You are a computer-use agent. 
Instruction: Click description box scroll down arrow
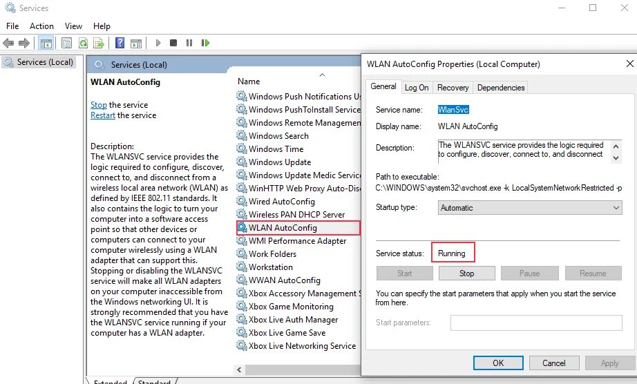[x=616, y=158]
